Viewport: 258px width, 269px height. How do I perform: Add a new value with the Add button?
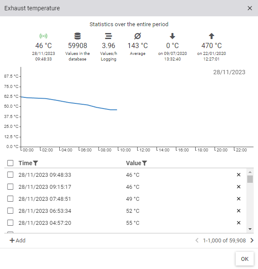[x=18, y=240]
